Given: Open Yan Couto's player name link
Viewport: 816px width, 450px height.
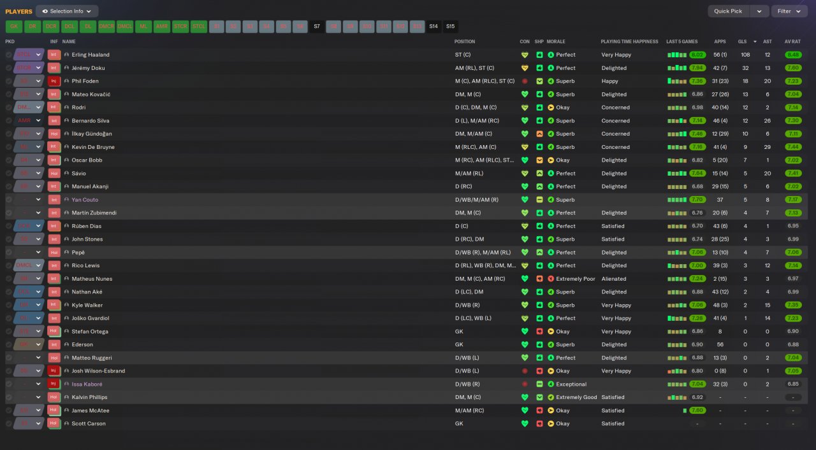Looking at the screenshot, I should click(85, 200).
